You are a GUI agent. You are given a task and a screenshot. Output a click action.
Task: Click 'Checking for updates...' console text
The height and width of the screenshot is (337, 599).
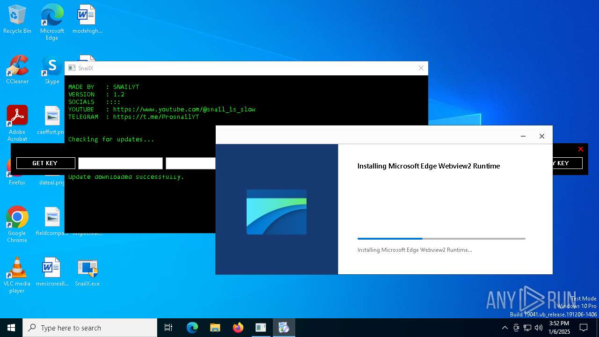click(x=111, y=139)
